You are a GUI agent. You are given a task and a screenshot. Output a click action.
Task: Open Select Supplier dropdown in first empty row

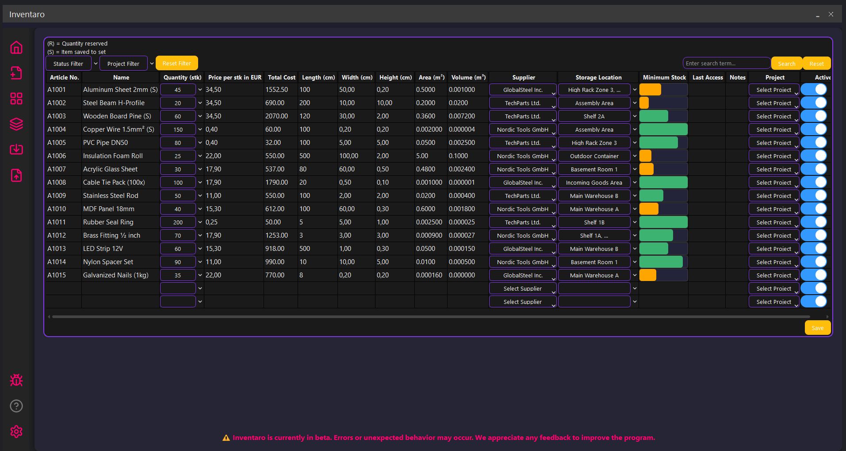(x=523, y=288)
